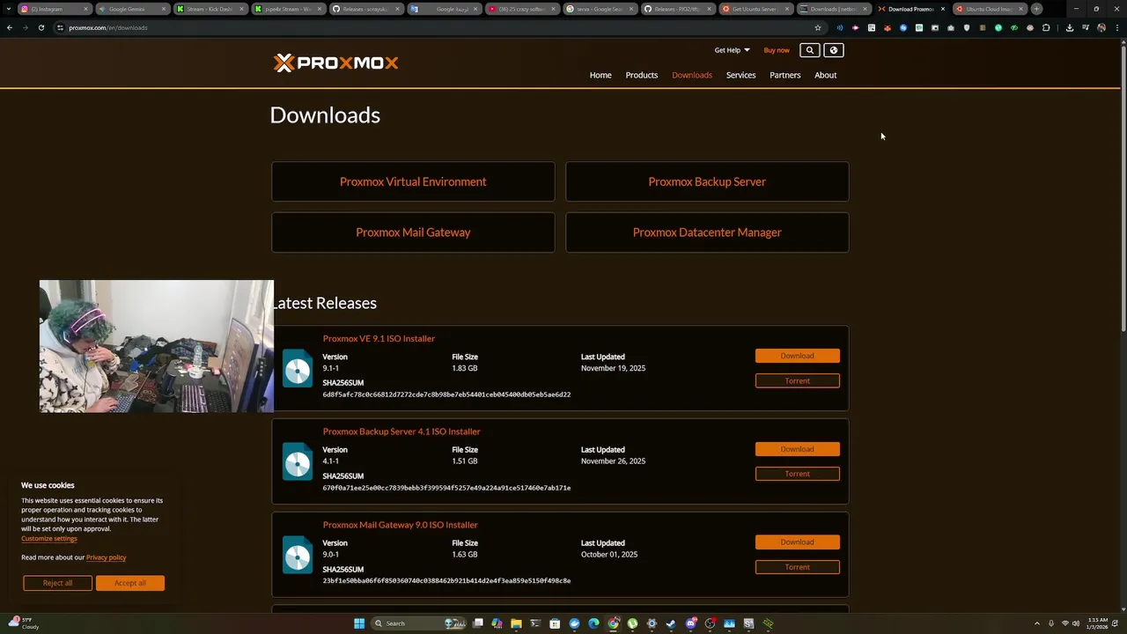Open Proxmox Mail Gateway 9.0 ISO Installer link
The image size is (1127, 634).
click(x=400, y=525)
